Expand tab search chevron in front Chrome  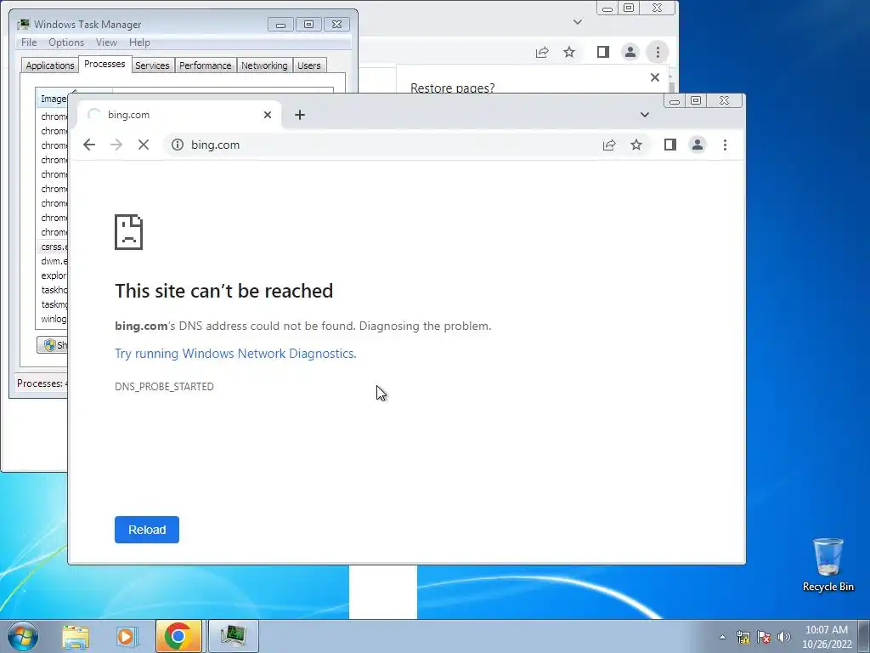click(644, 115)
